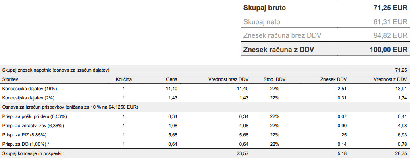Click the Cena column header
The height and width of the screenshot is (159, 412).
(172, 79)
